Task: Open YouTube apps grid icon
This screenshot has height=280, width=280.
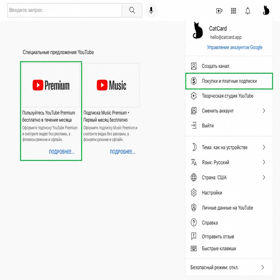Action: click(x=234, y=11)
